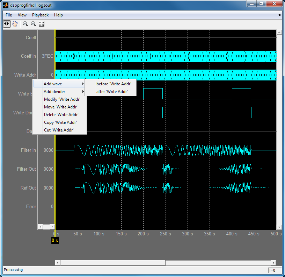
Task: Click the fit to view icon
Action: (x=42, y=24)
